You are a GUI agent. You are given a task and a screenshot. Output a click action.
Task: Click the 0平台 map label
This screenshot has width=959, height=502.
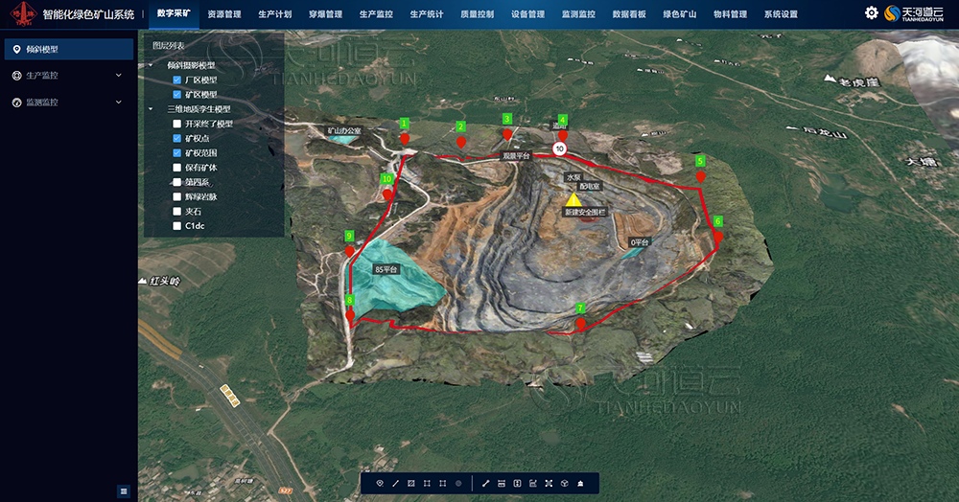coord(640,242)
